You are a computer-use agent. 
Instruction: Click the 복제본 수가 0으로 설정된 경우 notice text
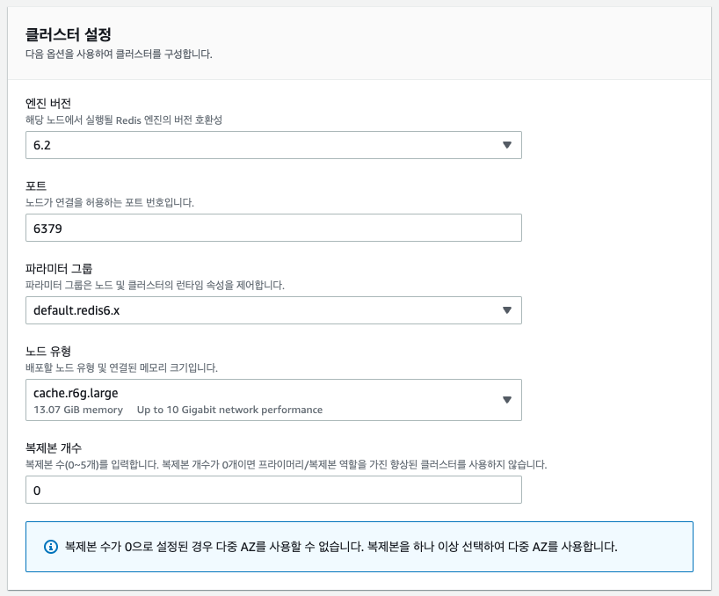click(x=341, y=547)
